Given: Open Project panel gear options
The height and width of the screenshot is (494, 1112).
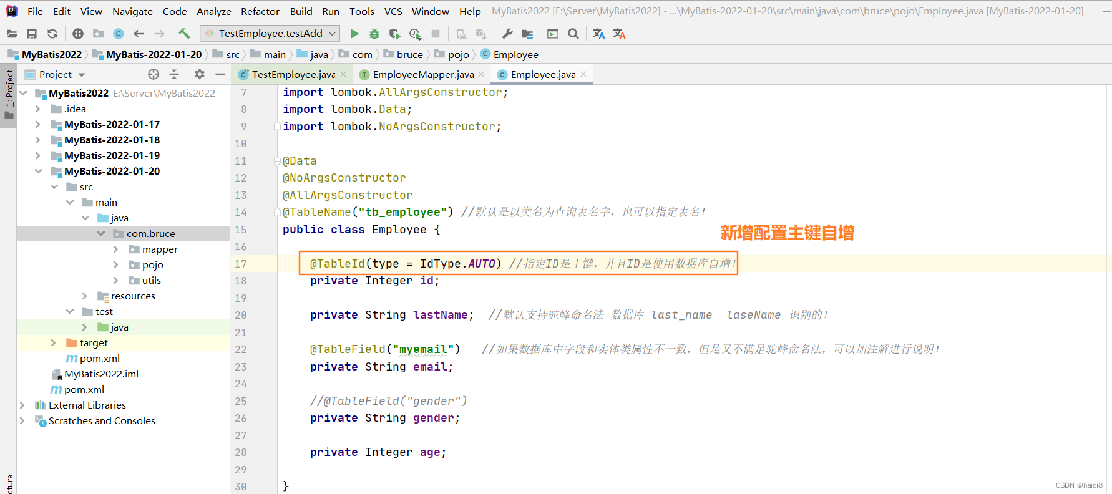Looking at the screenshot, I should click(x=200, y=74).
